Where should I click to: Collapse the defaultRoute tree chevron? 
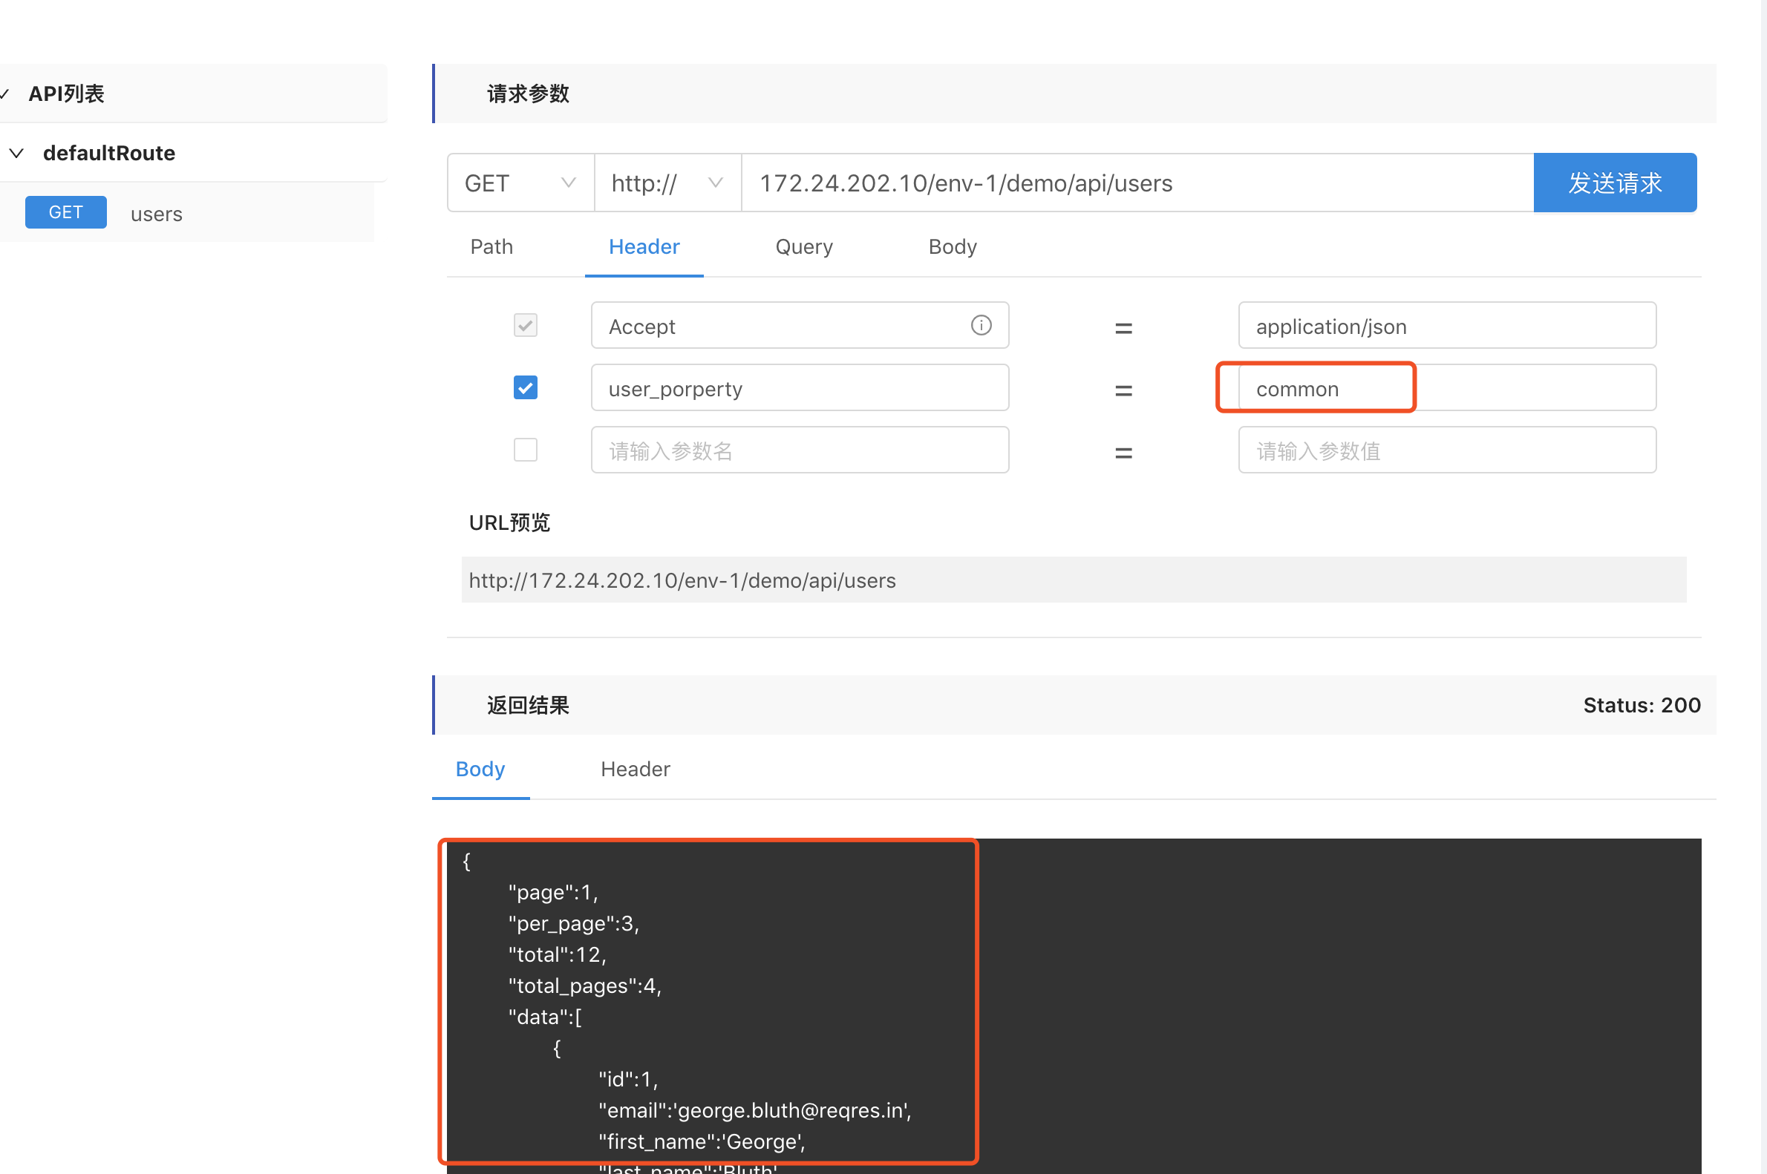16,154
